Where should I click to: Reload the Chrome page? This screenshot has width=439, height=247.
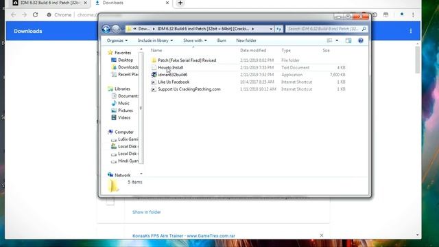(x=35, y=15)
